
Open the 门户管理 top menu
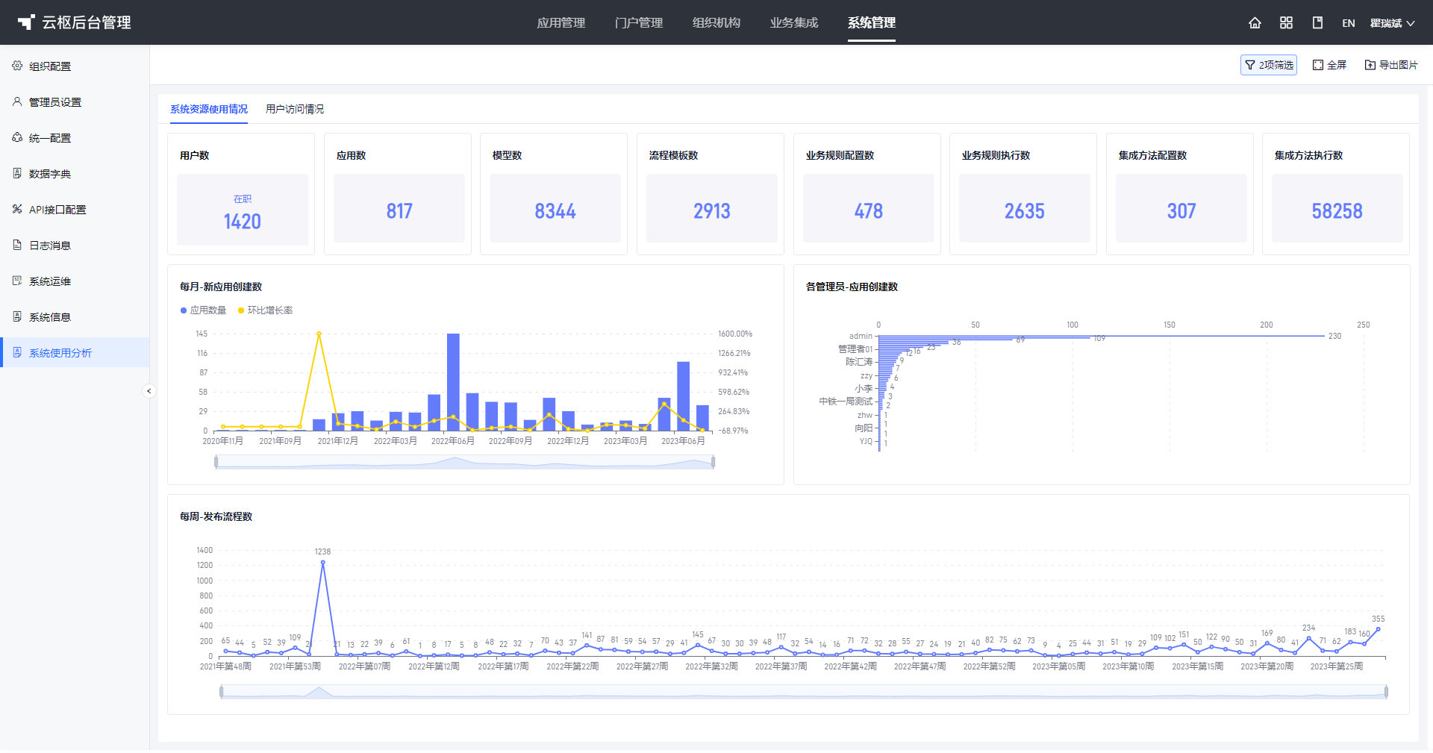[x=639, y=22]
